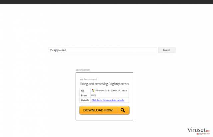Click the "Details" row label
Image resolution: width=213 pixels, height=137 pixels.
click(85, 100)
